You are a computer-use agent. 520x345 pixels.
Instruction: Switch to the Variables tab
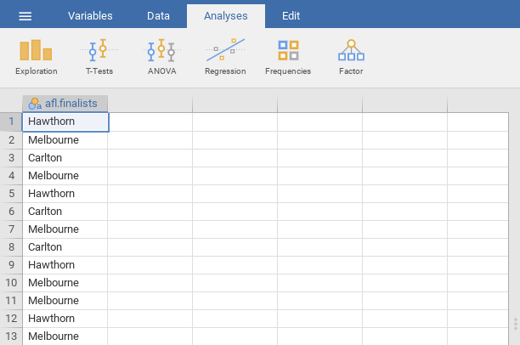90,16
